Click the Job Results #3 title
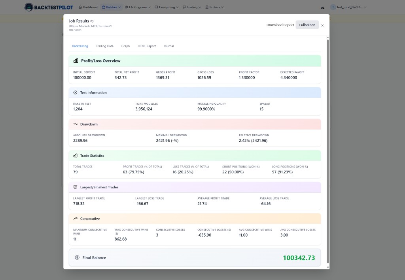 coord(81,21)
